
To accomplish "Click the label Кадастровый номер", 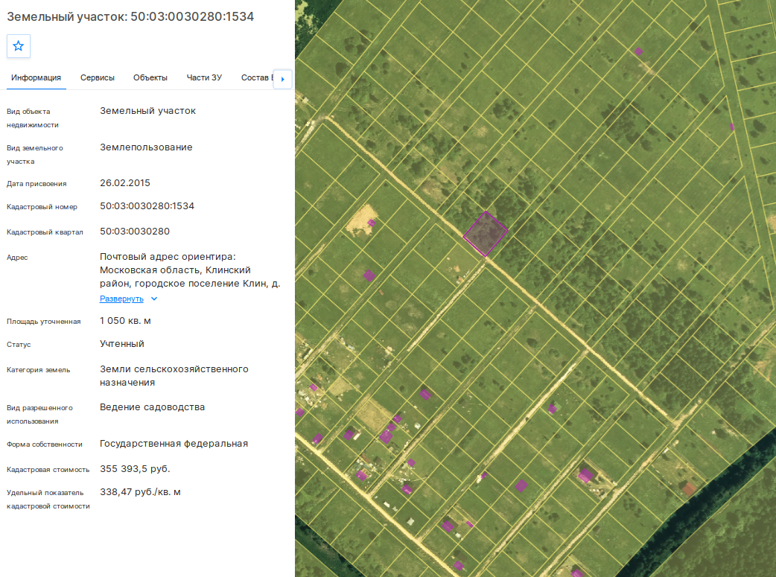I will point(42,207).
